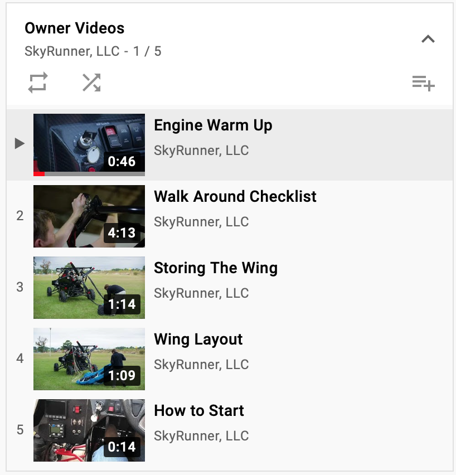This screenshot has width=456, height=475.
Task: Click SkyRunner, LLC under Storing The Wing
Action: pos(201,293)
